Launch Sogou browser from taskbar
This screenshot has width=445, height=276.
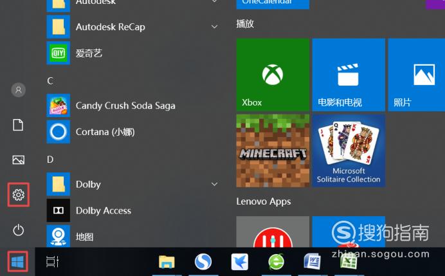point(203,261)
